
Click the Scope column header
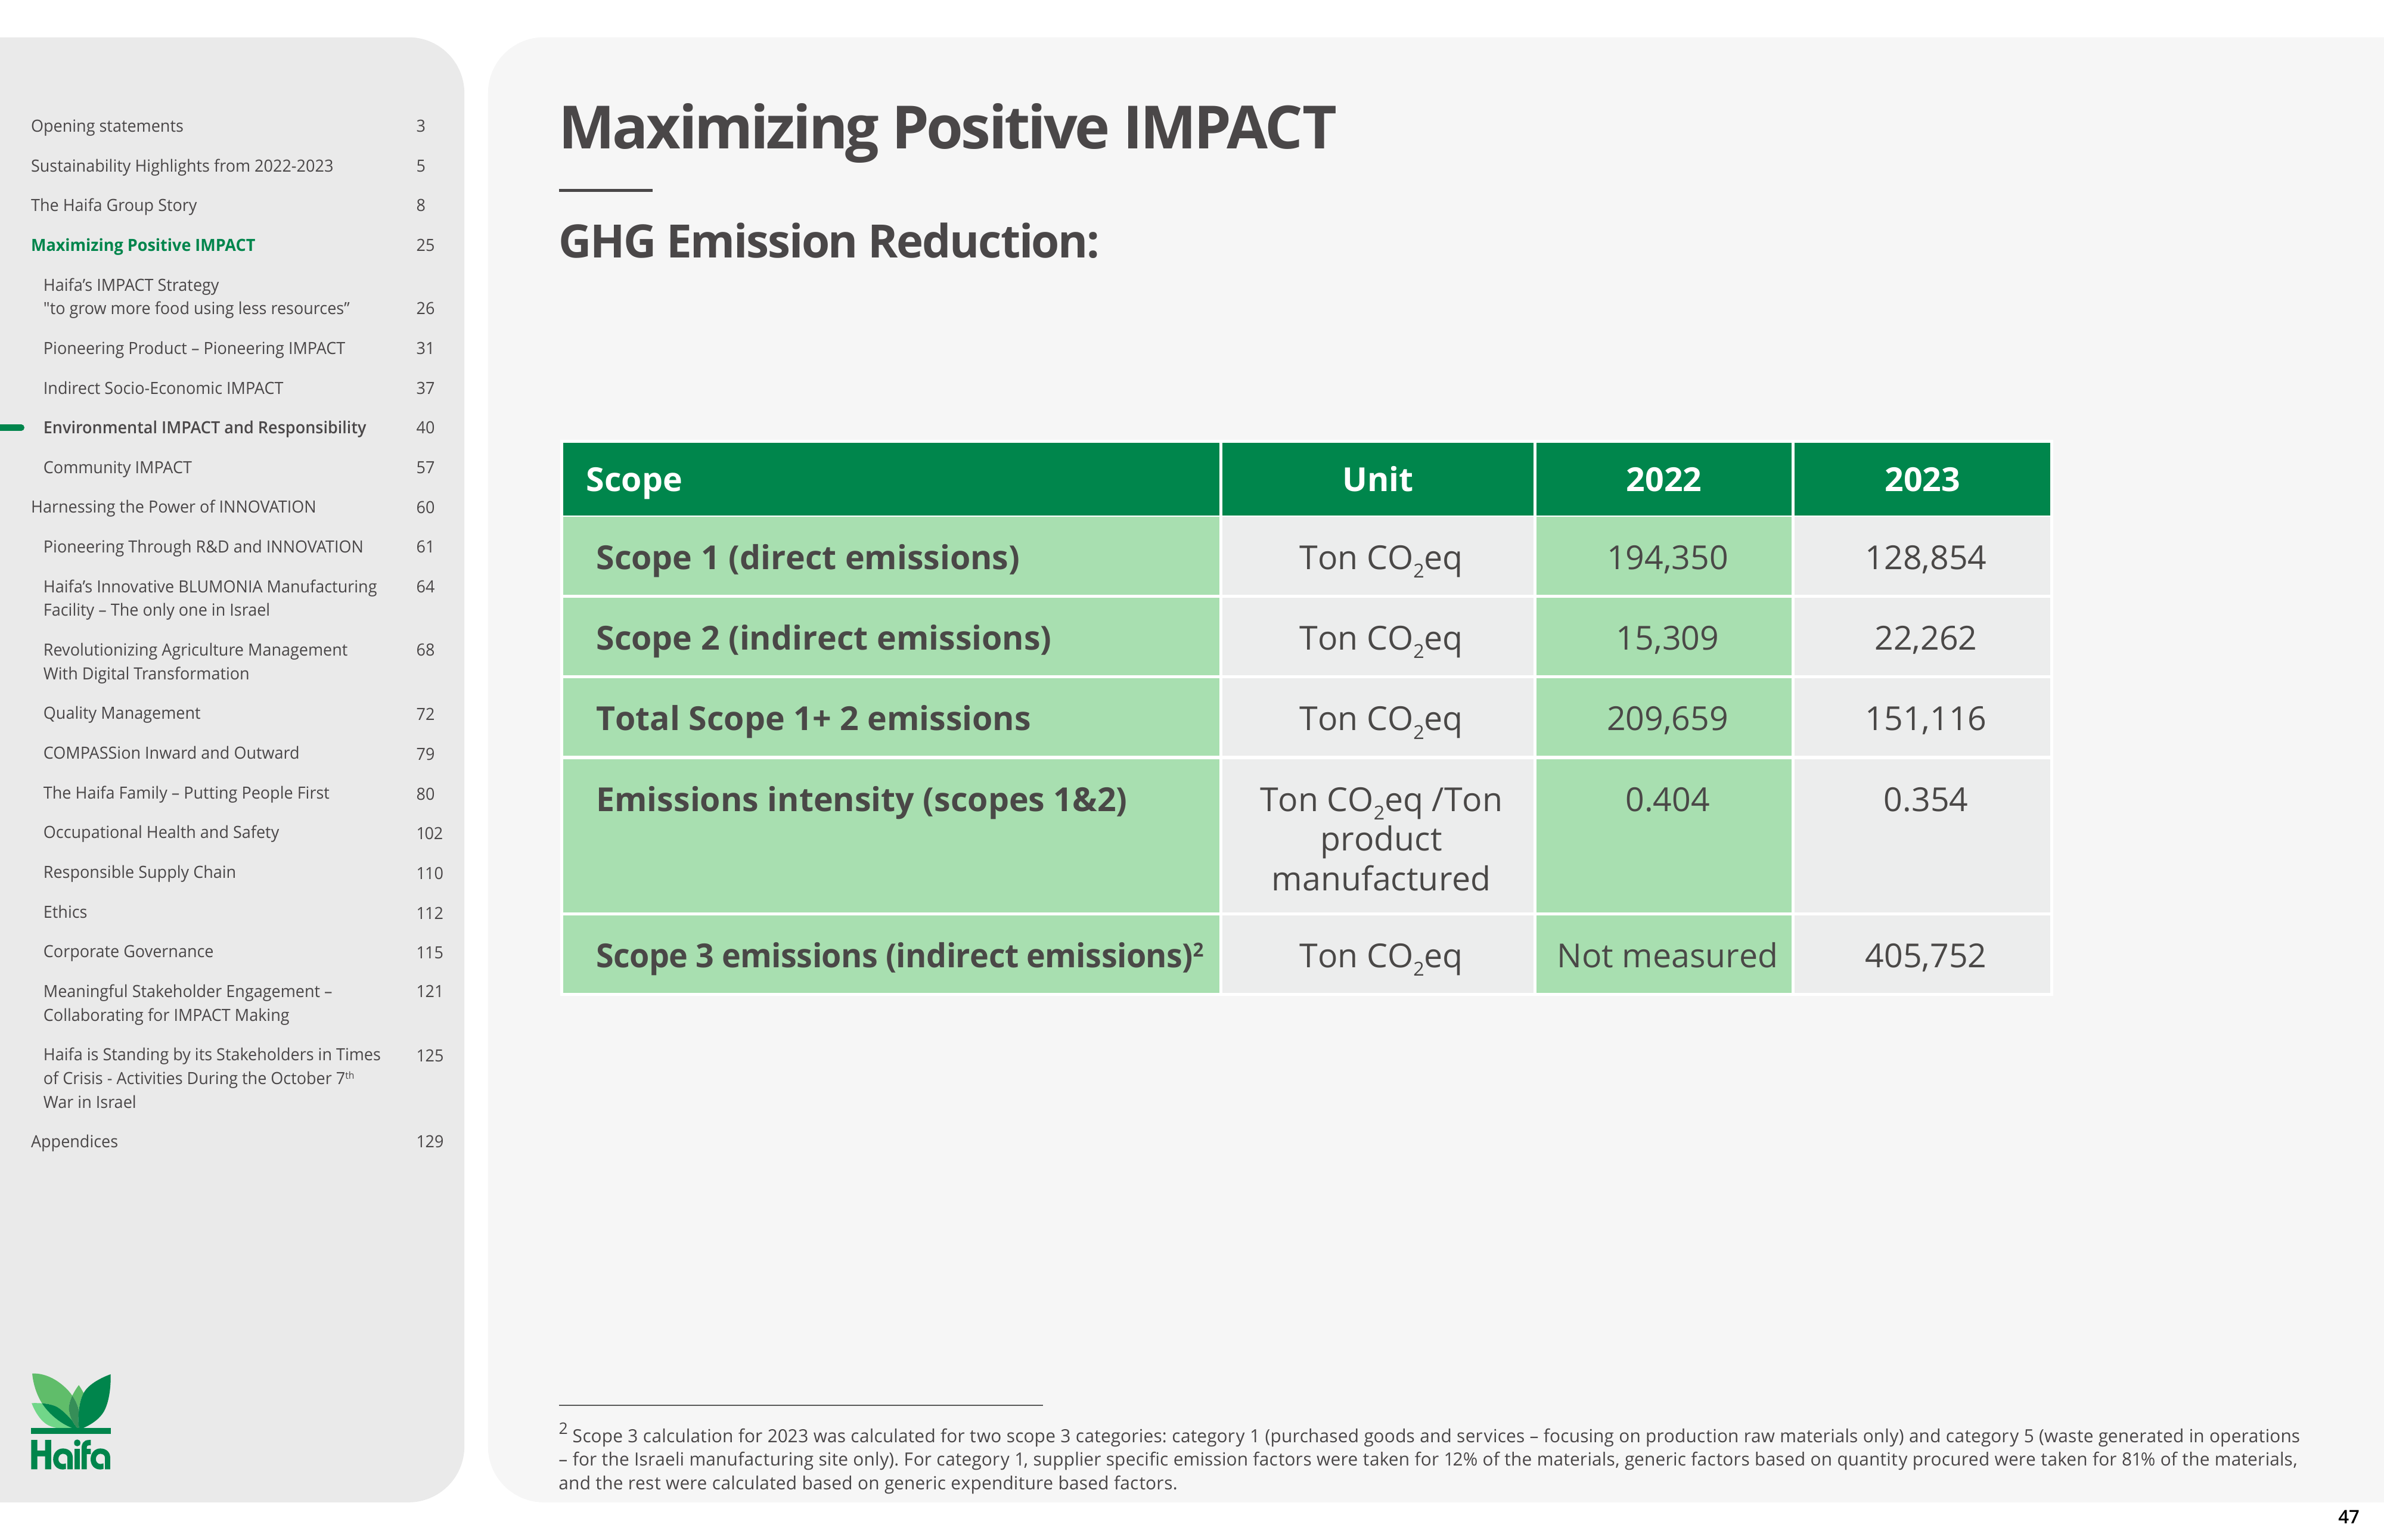tap(891, 480)
